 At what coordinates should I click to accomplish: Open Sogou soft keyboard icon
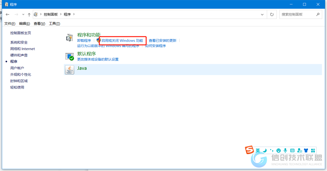tap(292, 150)
